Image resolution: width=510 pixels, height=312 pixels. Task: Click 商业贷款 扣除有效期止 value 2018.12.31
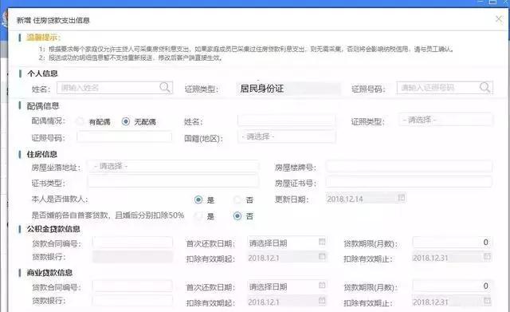coord(430,302)
